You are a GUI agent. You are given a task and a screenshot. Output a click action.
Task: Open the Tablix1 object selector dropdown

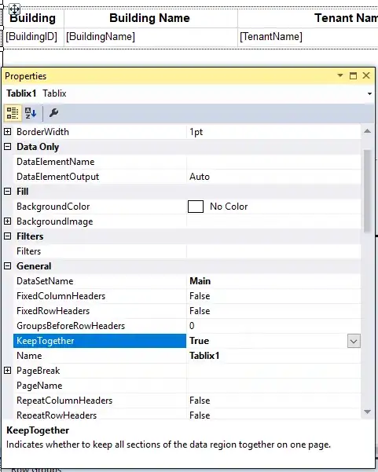tap(369, 93)
